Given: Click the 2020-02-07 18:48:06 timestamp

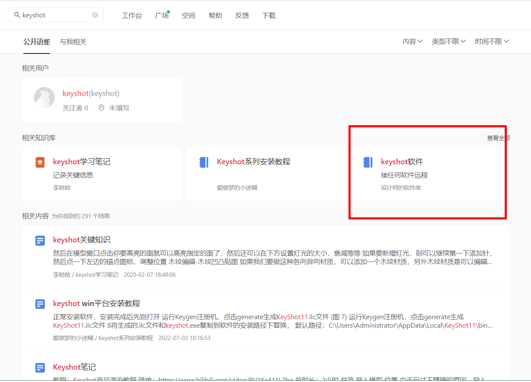Looking at the screenshot, I should coord(149,275).
